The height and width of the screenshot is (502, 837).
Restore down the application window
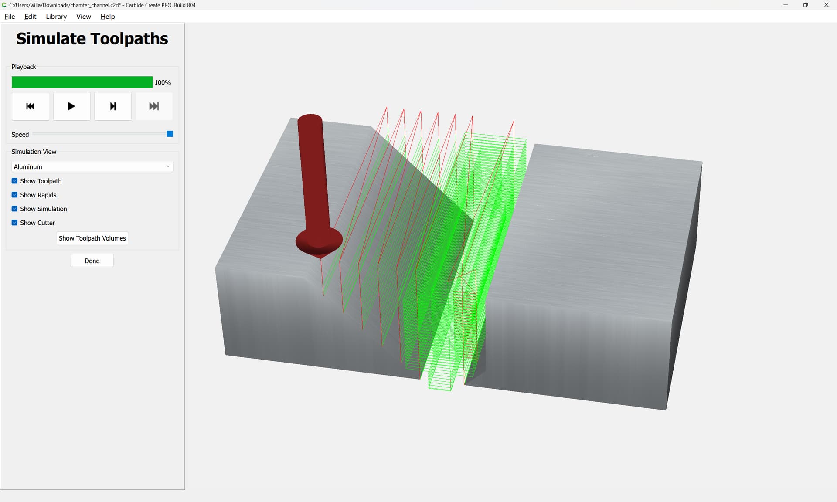coord(805,5)
